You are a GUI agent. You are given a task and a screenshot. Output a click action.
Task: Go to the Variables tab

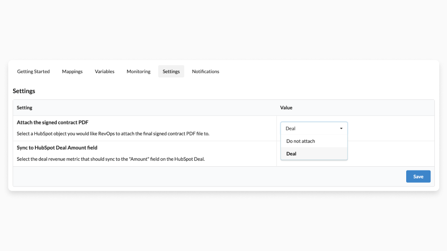(x=104, y=72)
